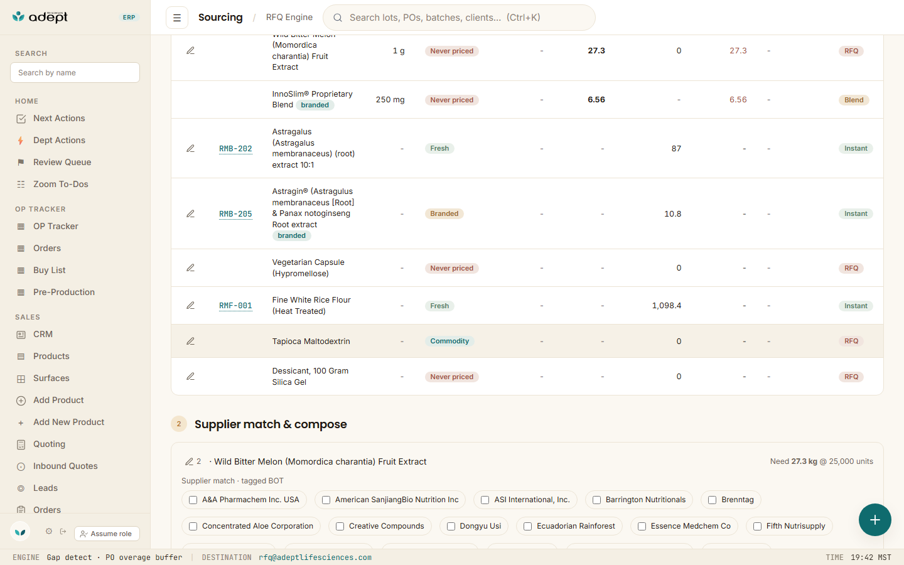Check Ecuadorian Rainforest supplier
The width and height of the screenshot is (904, 565).
pos(527,526)
